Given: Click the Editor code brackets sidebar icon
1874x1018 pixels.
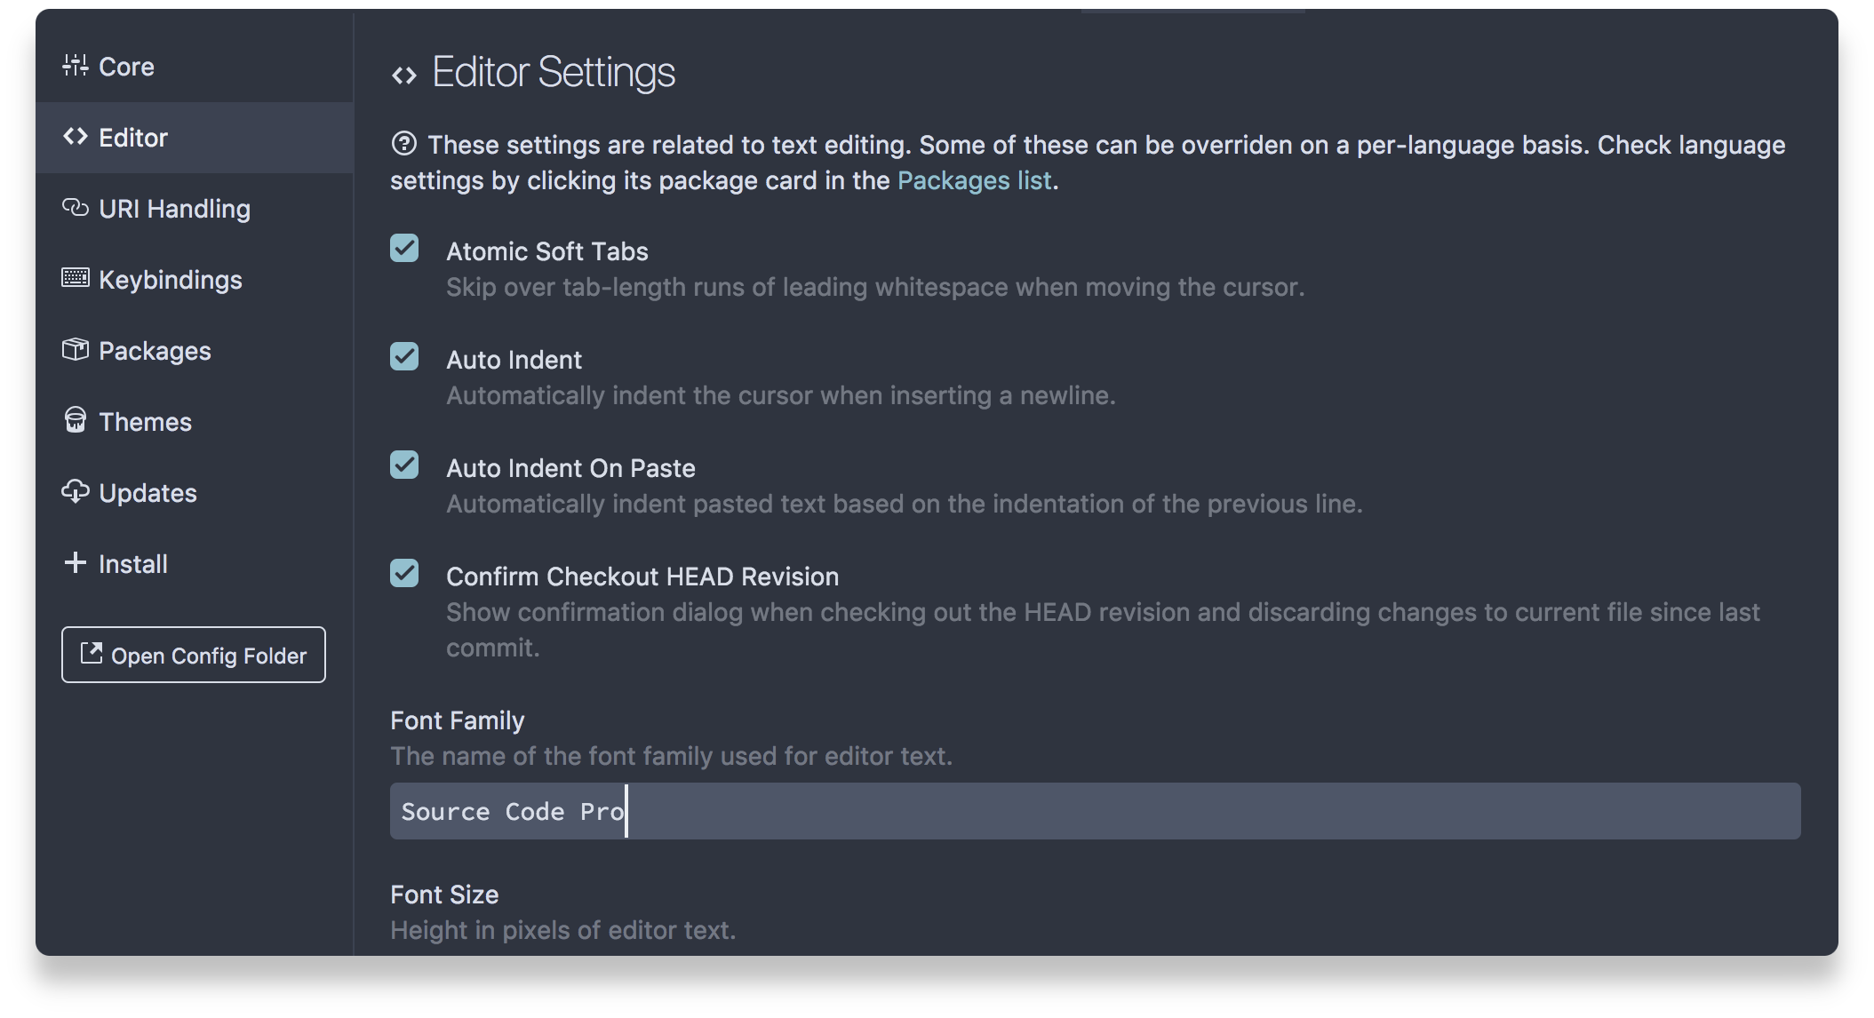Looking at the screenshot, I should [76, 137].
